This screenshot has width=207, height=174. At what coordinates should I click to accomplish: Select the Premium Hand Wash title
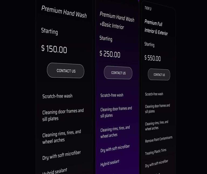[x=64, y=12]
